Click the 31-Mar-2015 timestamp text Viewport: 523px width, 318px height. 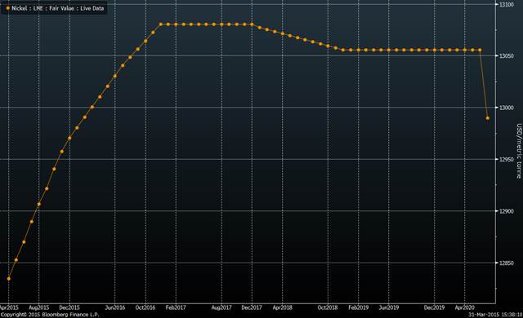495,315
